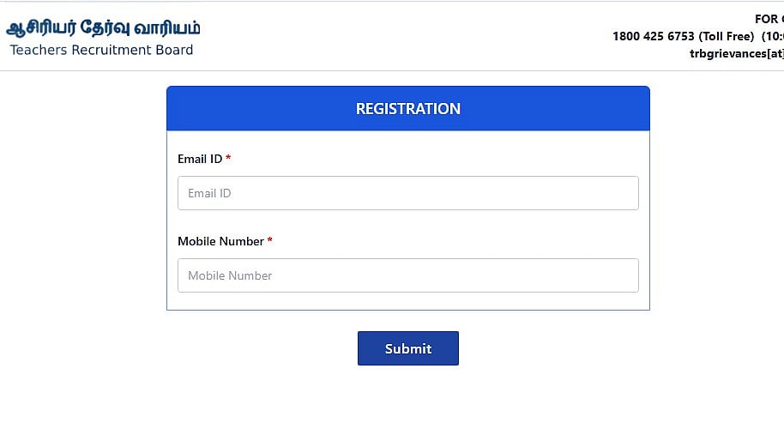Click the red asterisk beside Email ID

point(228,159)
